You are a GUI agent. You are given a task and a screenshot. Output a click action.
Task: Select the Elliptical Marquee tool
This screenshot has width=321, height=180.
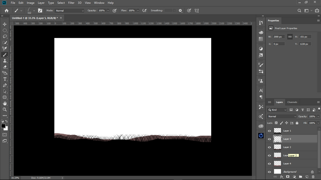tap(5, 30)
